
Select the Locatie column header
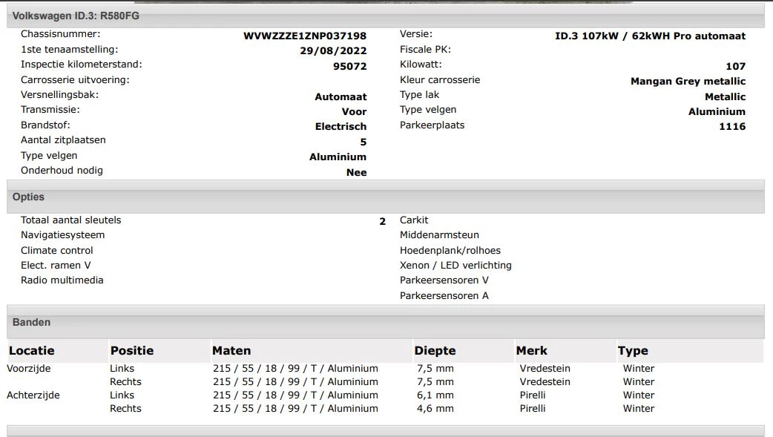(30, 350)
